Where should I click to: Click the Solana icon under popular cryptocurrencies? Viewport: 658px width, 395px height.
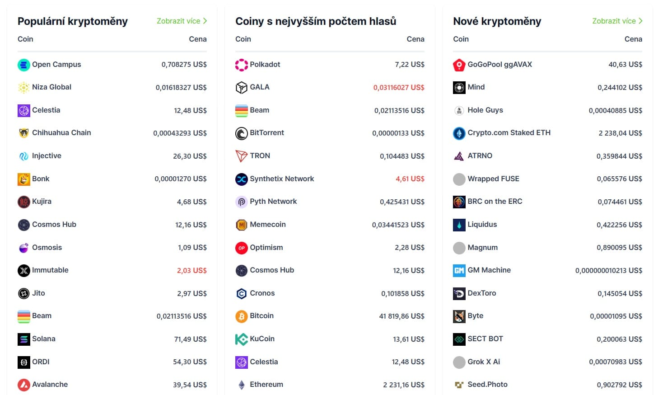click(23, 339)
